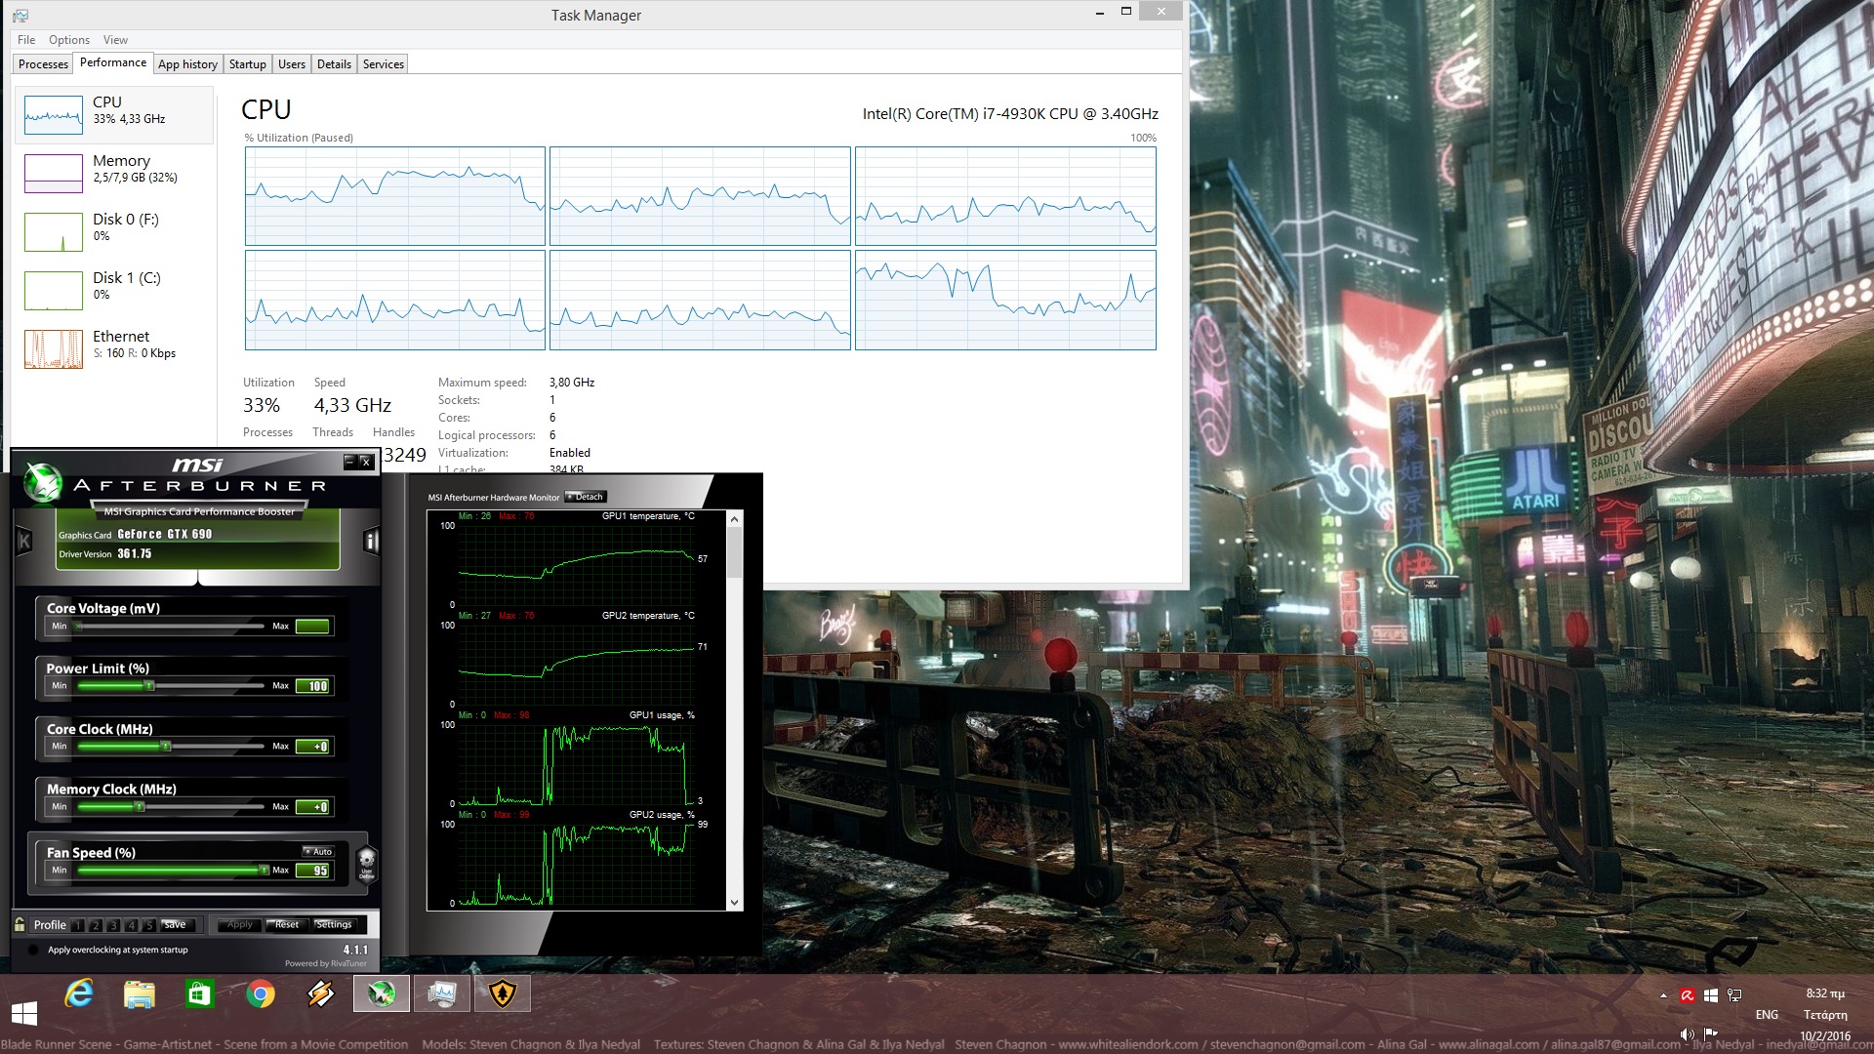The height and width of the screenshot is (1054, 1874).
Task: Open the Options menu in Task Manager
Action: tap(68, 40)
